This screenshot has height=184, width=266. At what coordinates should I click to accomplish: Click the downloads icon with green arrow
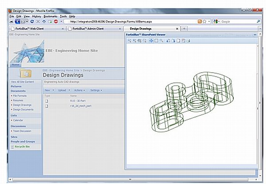click(x=50, y=22)
